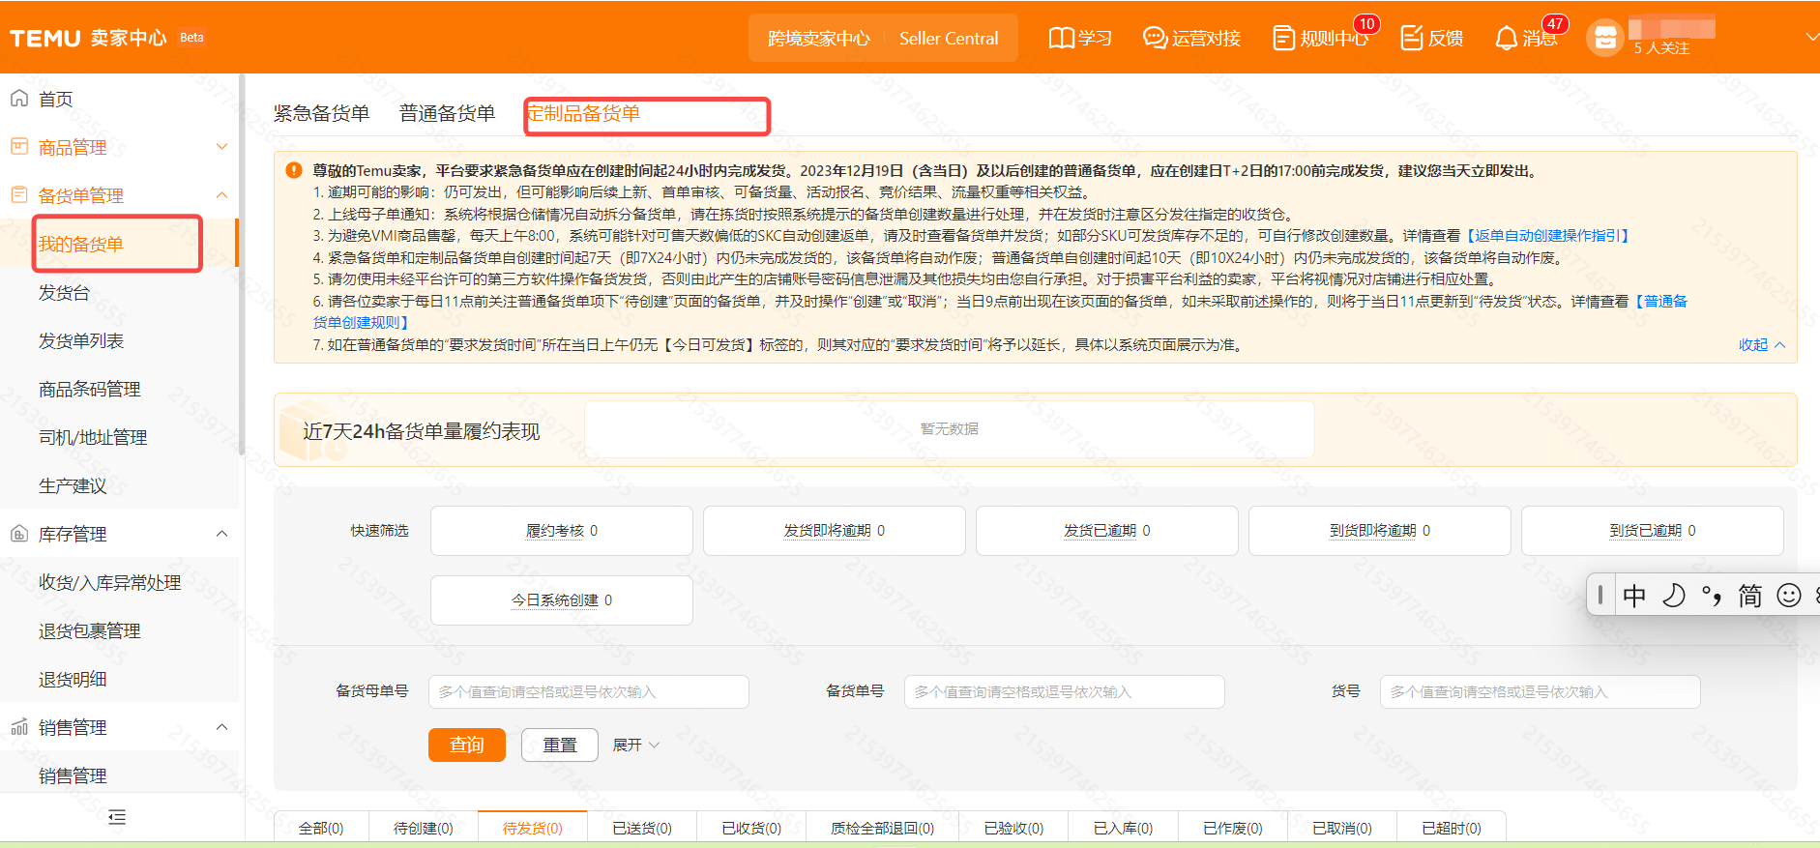Click the 销售管理 chart icon
The width and height of the screenshot is (1820, 848).
(x=18, y=726)
